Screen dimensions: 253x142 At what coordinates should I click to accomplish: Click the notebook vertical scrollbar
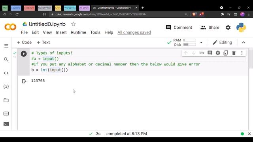(251, 59)
